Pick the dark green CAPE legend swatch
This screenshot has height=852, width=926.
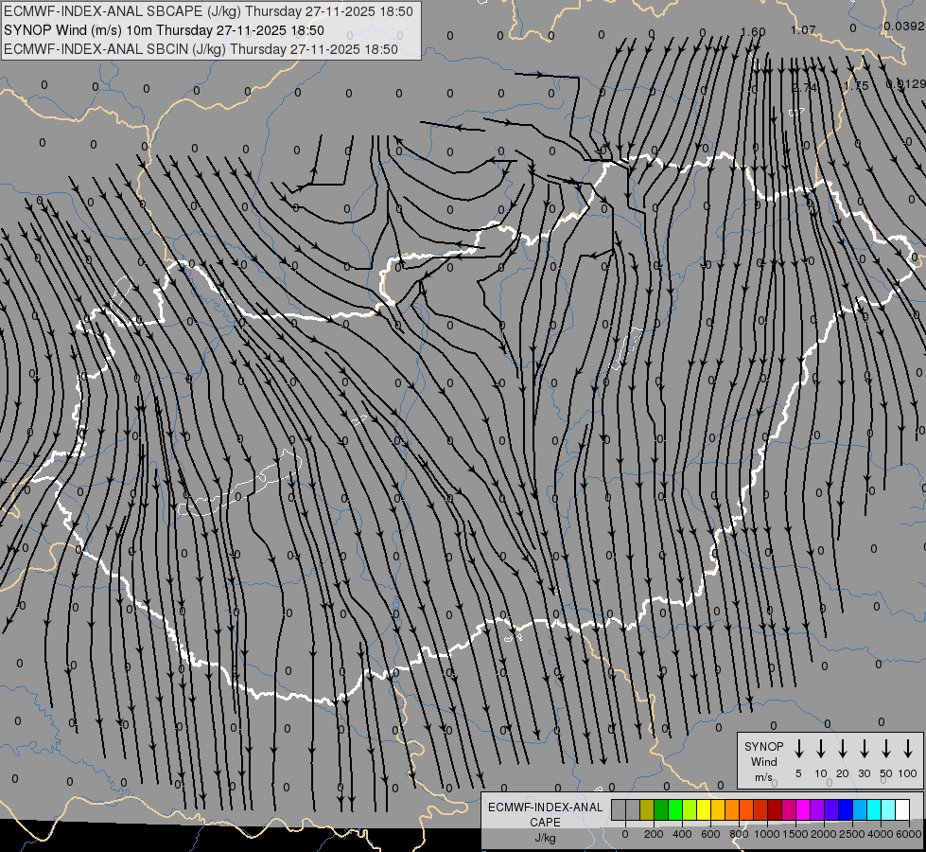661,809
